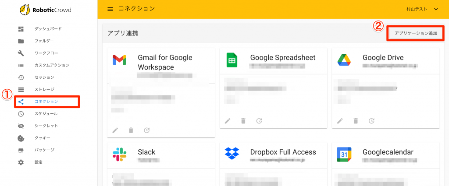Click the セッション history icon
The width and height of the screenshot is (449, 186).
click(x=21, y=77)
